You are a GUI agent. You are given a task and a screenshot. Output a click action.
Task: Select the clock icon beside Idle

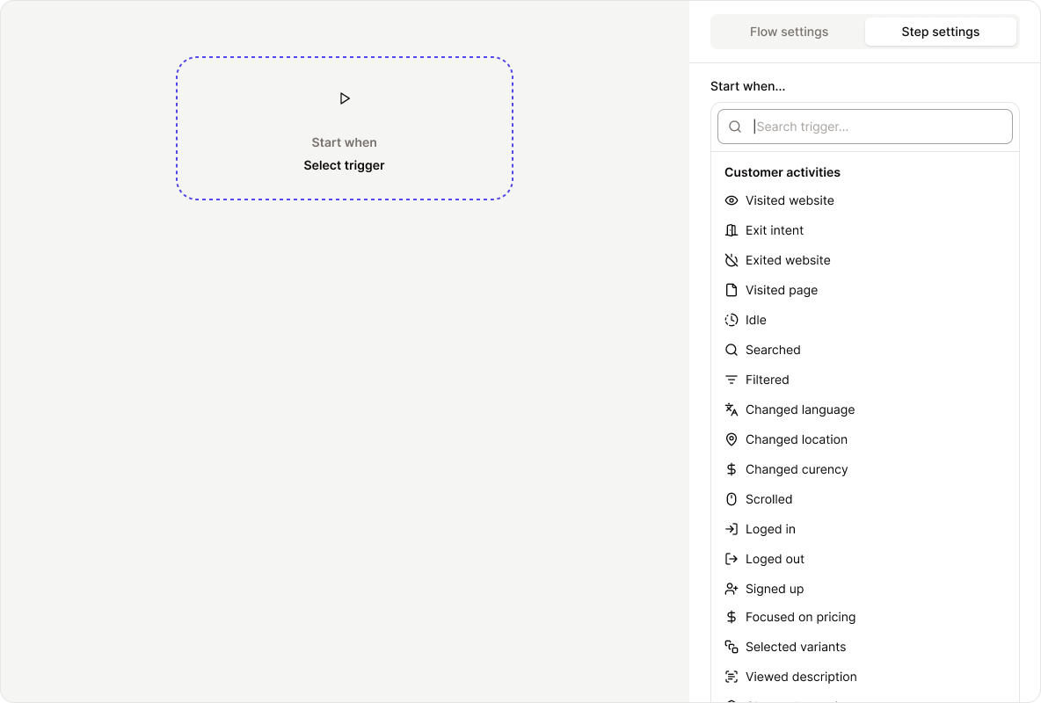[x=732, y=320]
